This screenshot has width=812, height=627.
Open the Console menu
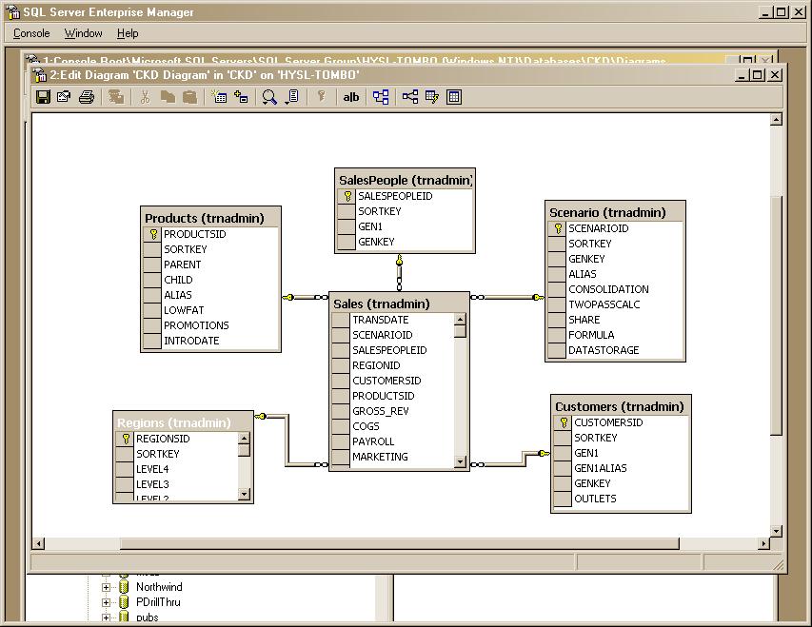pos(31,33)
